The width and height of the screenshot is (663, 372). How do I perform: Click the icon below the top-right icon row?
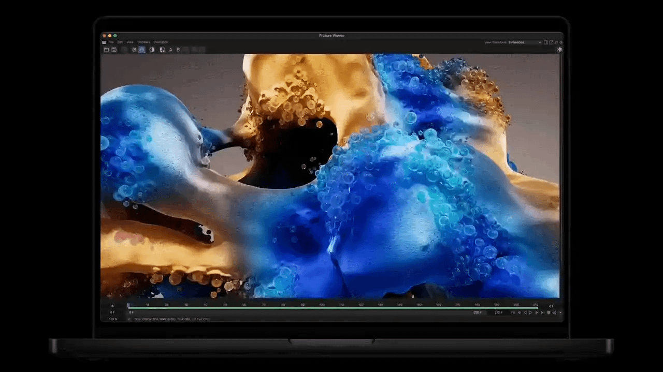point(560,50)
